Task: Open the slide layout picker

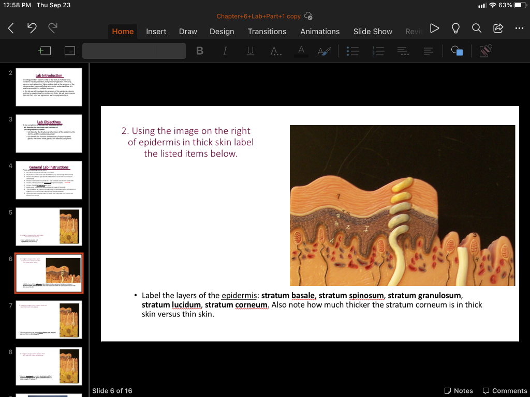Action: [69, 51]
